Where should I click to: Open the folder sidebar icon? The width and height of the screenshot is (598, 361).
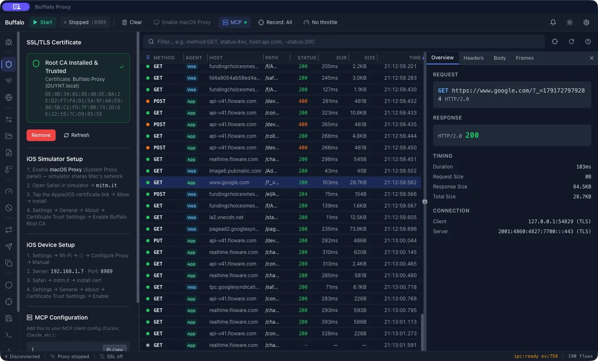pos(9,136)
